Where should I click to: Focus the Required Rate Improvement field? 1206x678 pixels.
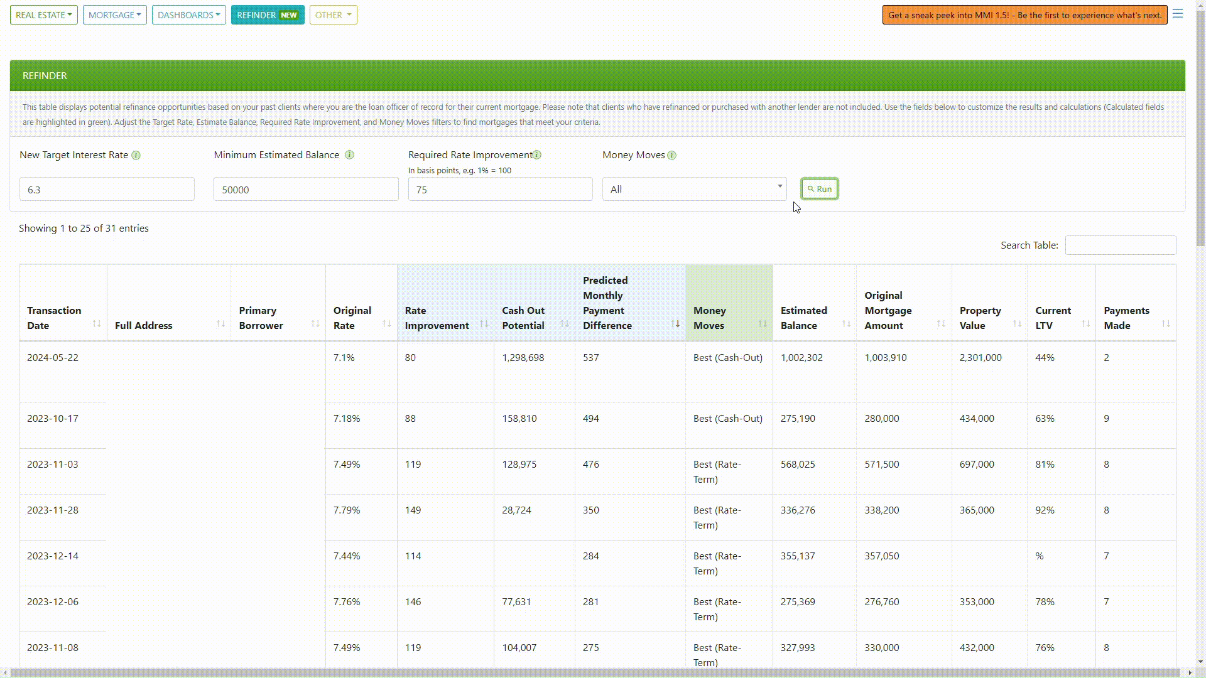point(500,189)
